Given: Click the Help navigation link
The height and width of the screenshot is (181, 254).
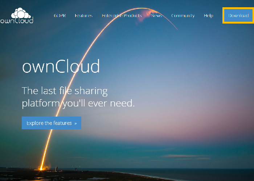Looking at the screenshot, I should tap(208, 16).
